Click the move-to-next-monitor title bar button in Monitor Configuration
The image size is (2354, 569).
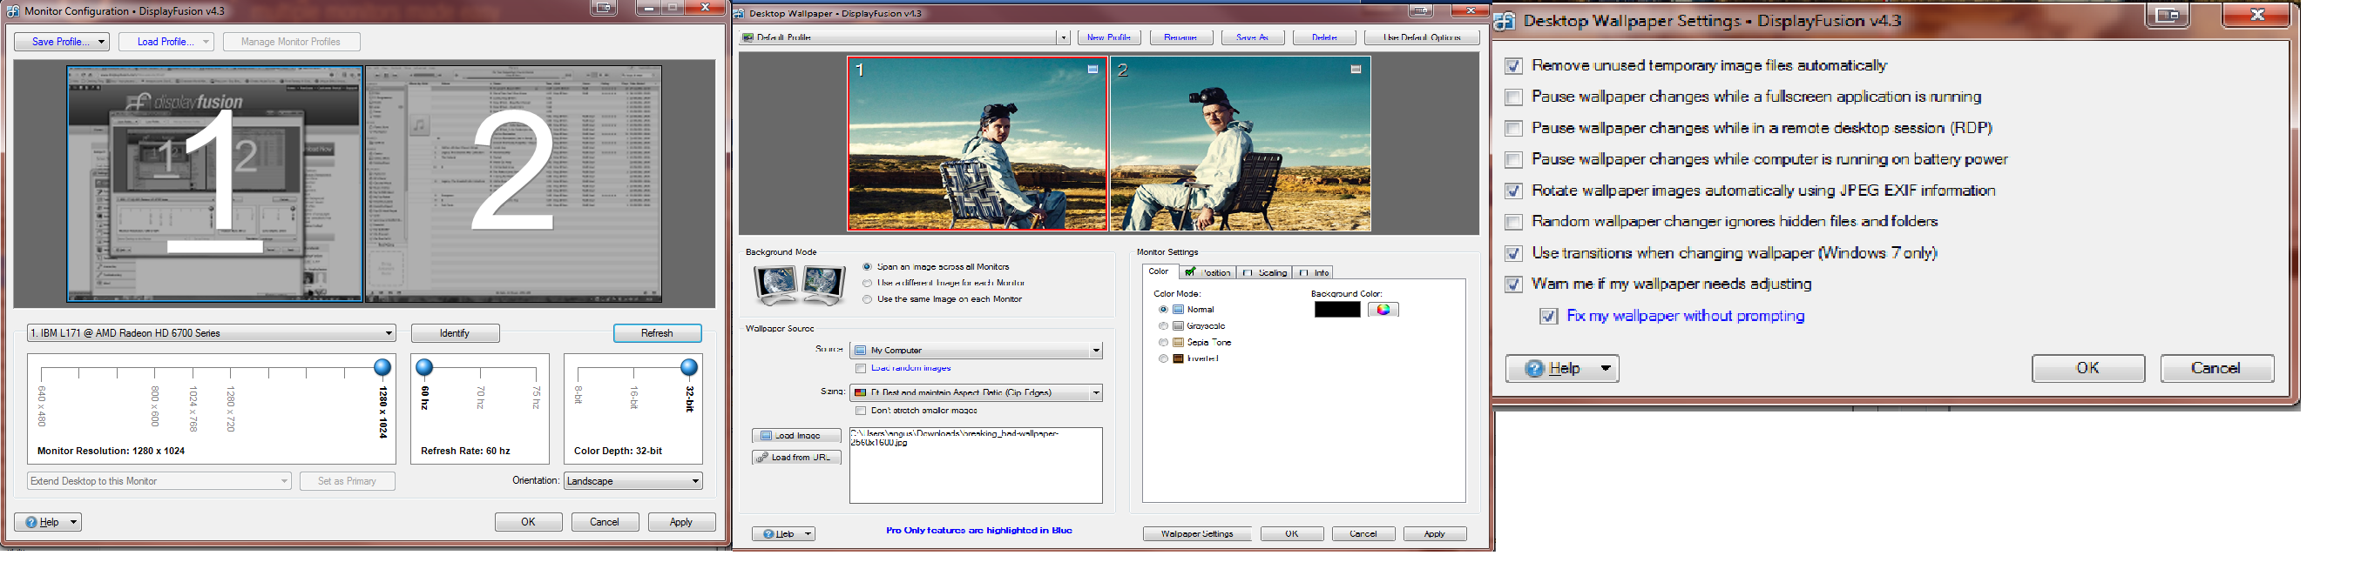pos(602,8)
